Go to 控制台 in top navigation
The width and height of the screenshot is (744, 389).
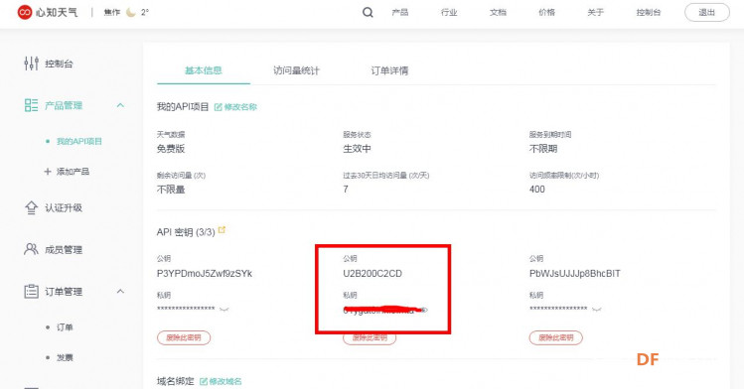click(649, 12)
